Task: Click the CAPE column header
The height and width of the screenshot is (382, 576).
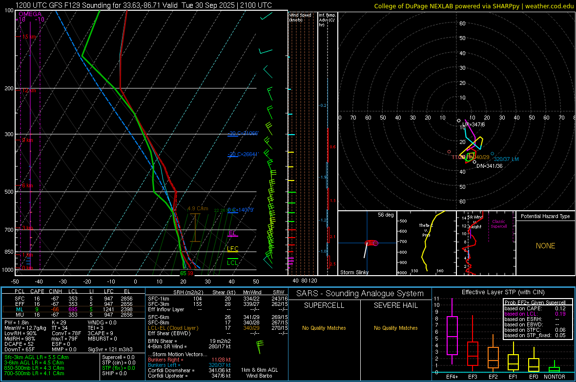Action: [37, 291]
